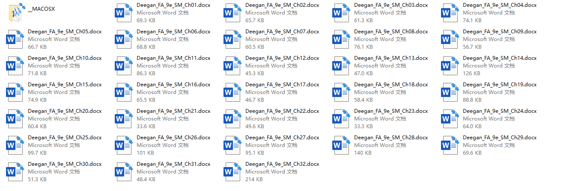Click the Word icon for Deegan_FA_9e_SM_Ch06.docx
The width and height of the screenshot is (572, 191).
124,39
